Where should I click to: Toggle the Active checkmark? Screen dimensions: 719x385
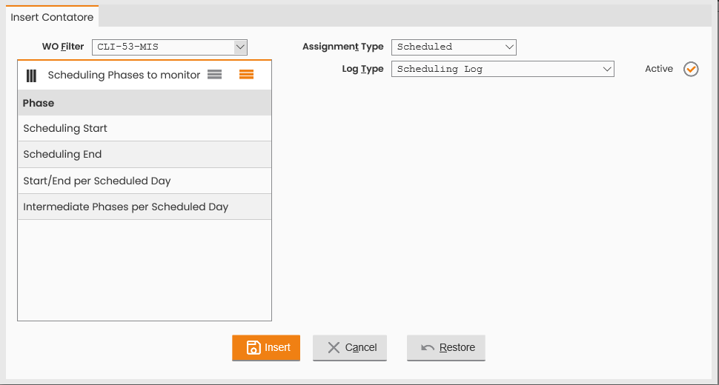[691, 69]
